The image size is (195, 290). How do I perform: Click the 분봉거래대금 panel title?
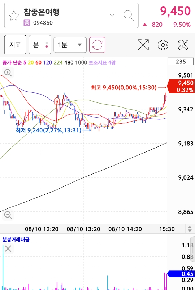16,240
